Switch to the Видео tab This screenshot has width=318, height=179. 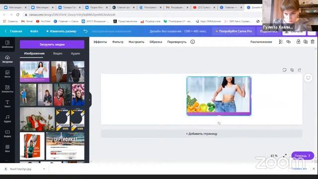(x=58, y=53)
